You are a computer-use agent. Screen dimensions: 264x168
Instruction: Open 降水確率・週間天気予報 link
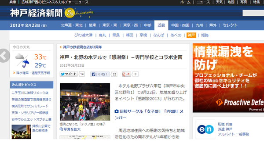pyautogui.click(x=33, y=73)
